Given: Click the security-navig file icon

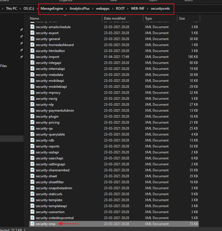Looking at the screenshot, I should click(x=32, y=98).
